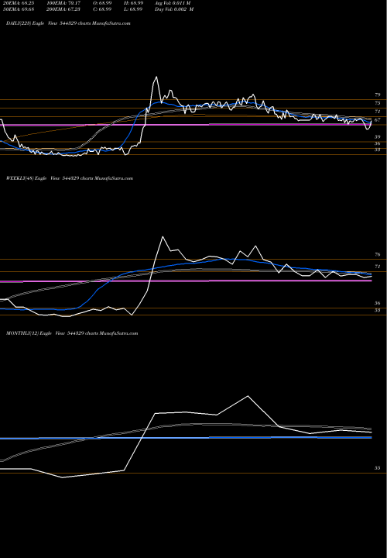Click daily chart price label 67

click(x=378, y=120)
